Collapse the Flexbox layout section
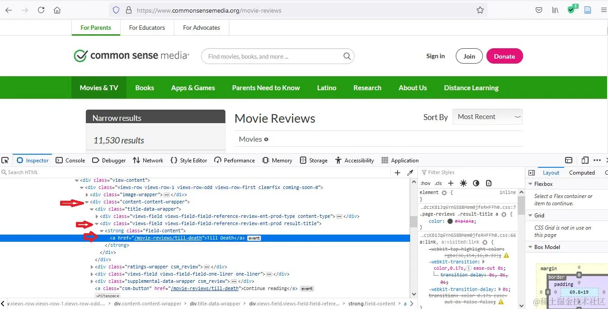 click(529, 184)
